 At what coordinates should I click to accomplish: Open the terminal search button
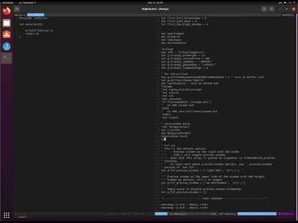(264, 9)
